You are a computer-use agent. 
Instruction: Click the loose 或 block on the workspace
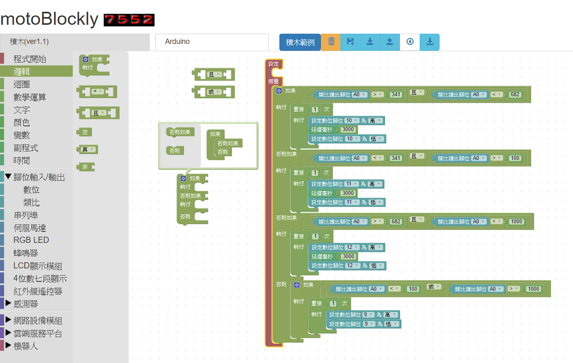[x=214, y=92]
